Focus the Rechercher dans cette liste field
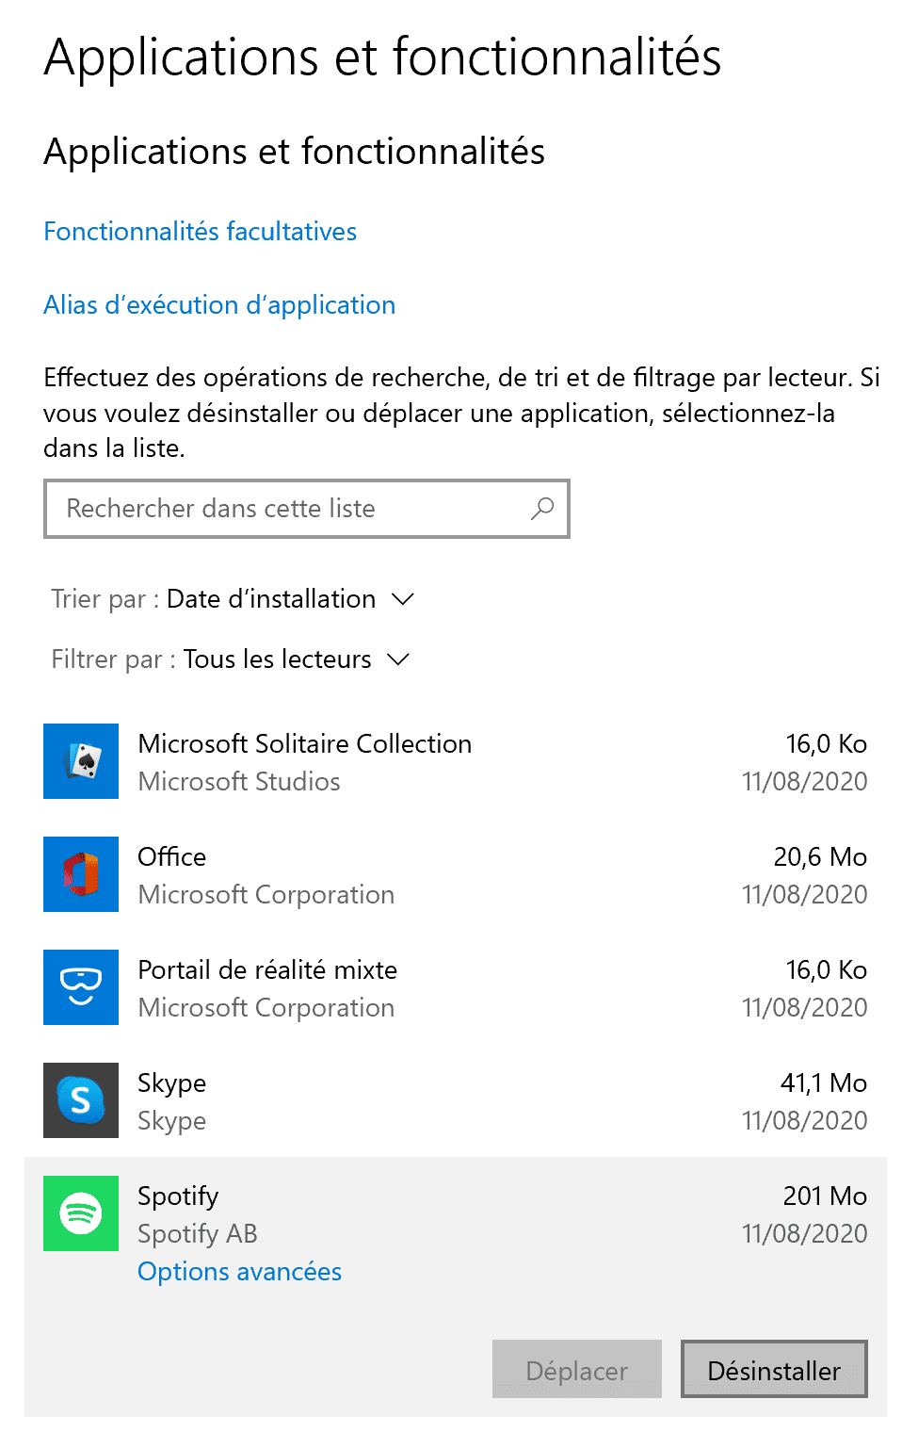 point(307,509)
